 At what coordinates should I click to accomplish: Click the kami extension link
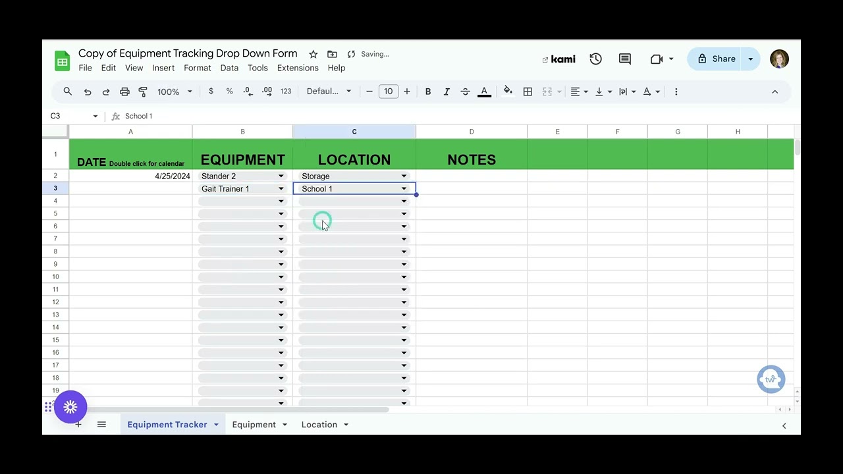pyautogui.click(x=558, y=59)
